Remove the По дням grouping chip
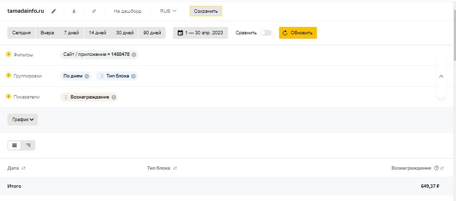Screen dimensions: 456x201 86,76
